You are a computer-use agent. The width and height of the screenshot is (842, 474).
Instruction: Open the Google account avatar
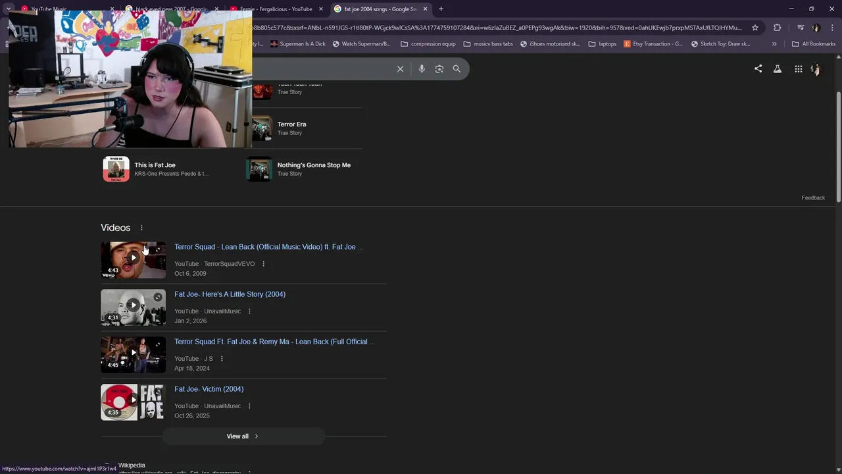click(816, 69)
